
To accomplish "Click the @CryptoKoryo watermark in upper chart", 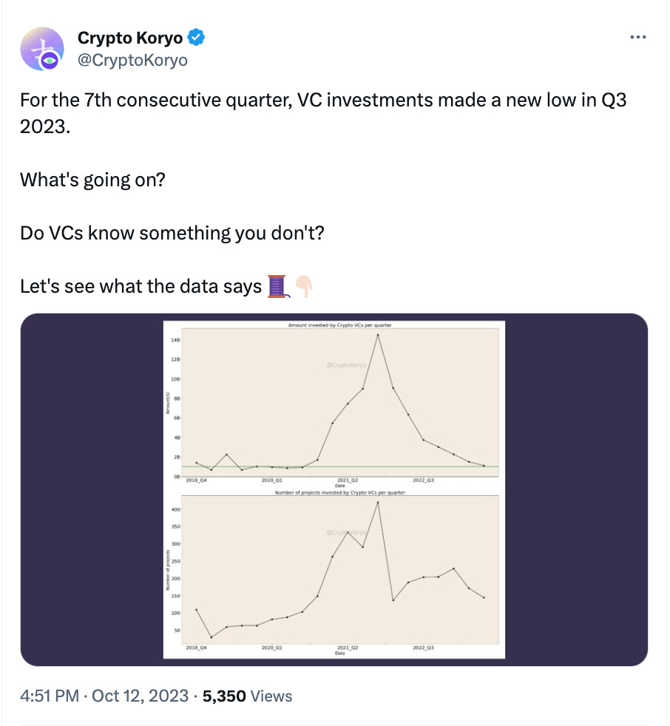I will [x=346, y=365].
